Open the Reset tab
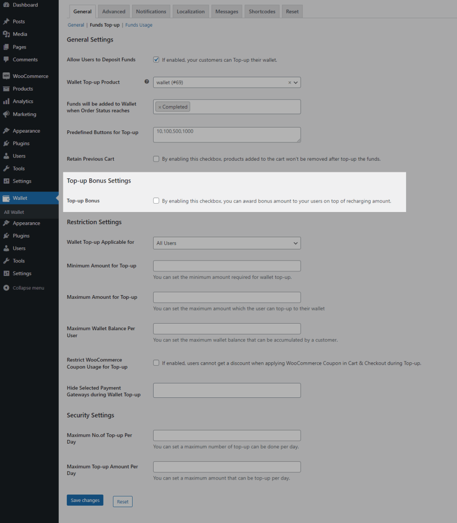The width and height of the screenshot is (457, 523). [292, 11]
